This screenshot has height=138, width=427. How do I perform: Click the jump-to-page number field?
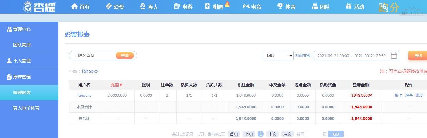point(313,134)
